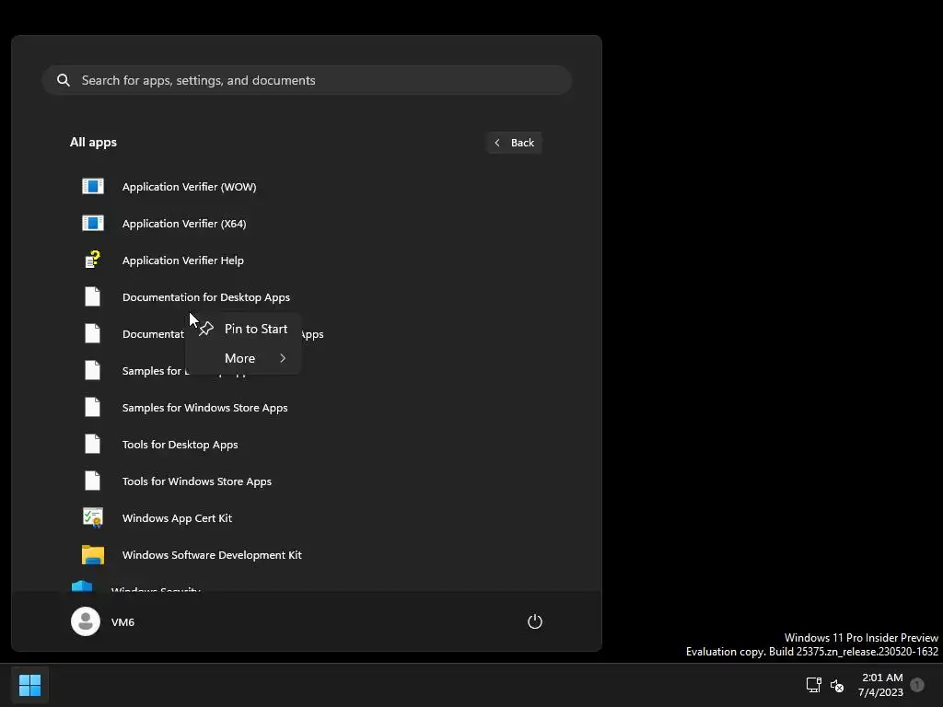Click the network icon in the system tray
Screen dimensions: 943x707
coord(814,685)
